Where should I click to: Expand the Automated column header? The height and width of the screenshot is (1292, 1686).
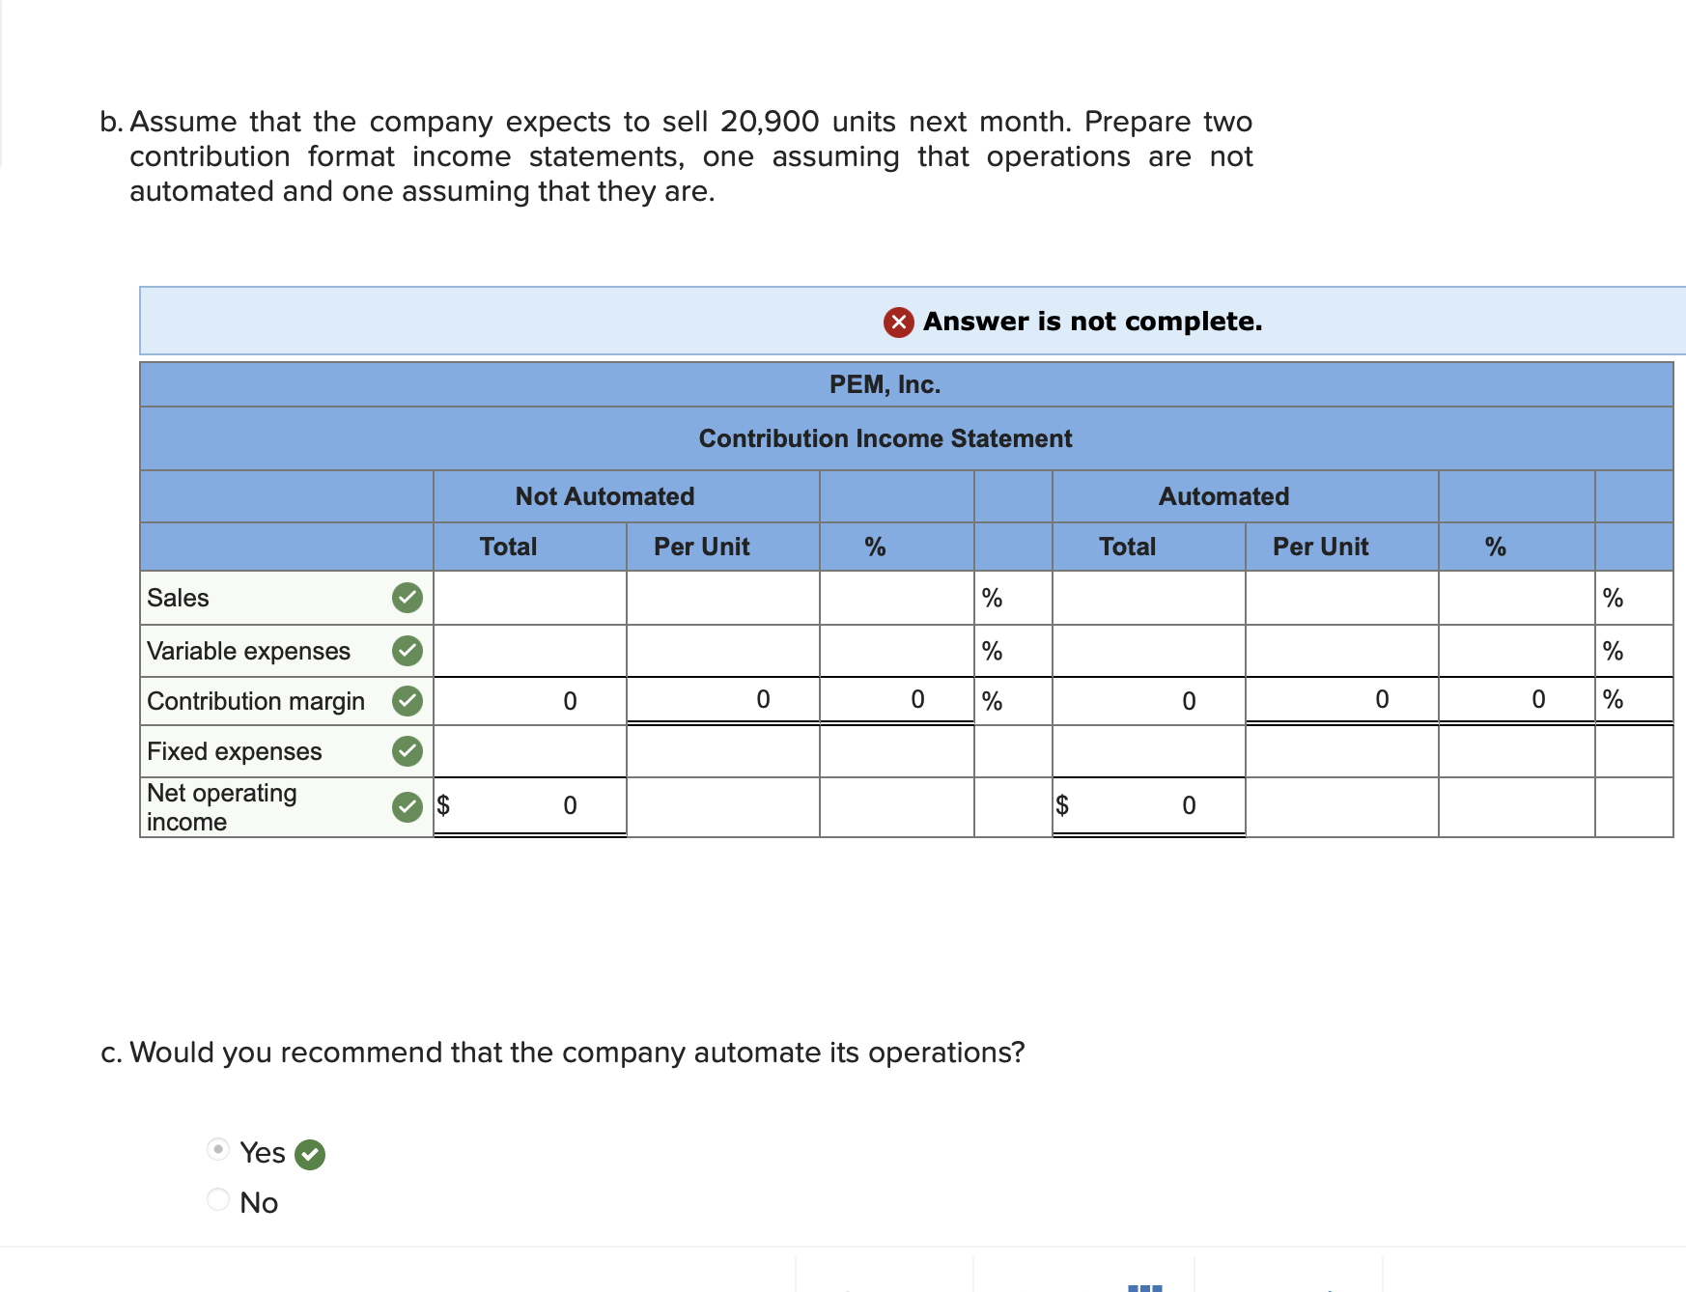(x=1224, y=496)
